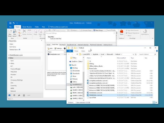Switch to Calendar view in navigation bar
The height and width of the screenshot is (123, 164).
click(14, 95)
